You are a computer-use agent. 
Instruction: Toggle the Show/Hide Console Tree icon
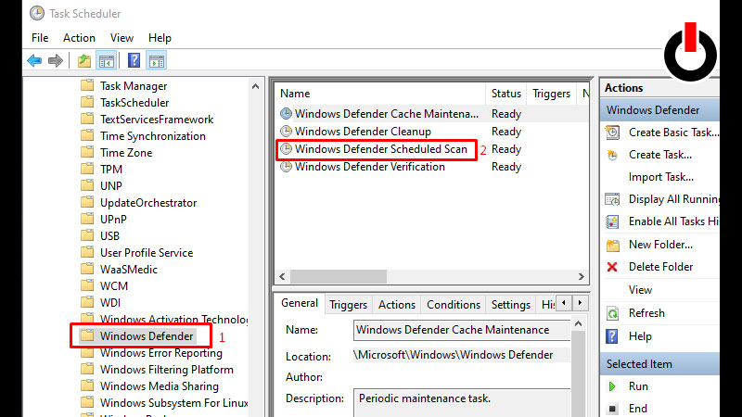[x=107, y=60]
